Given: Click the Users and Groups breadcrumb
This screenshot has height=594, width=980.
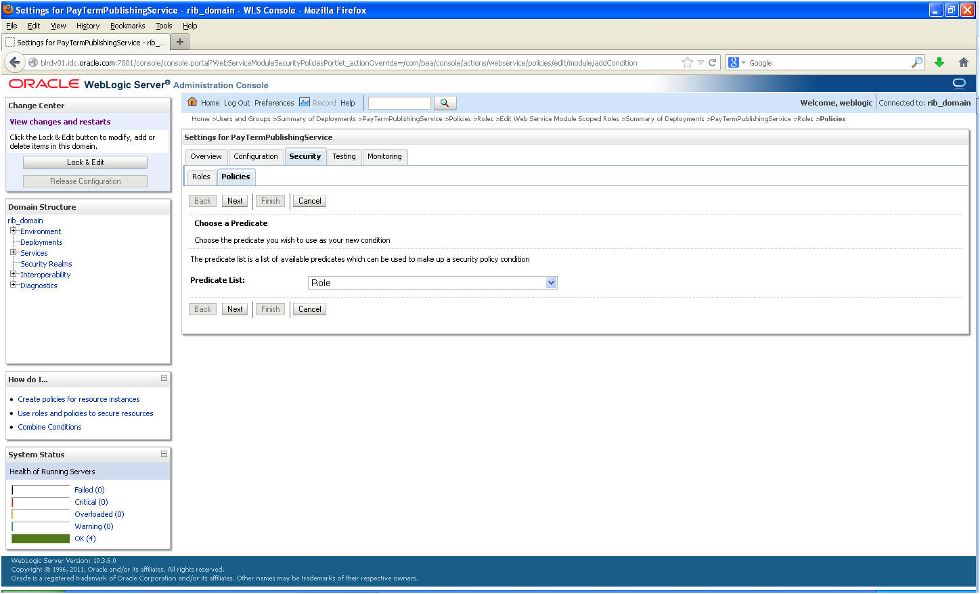Looking at the screenshot, I should pyautogui.click(x=243, y=119).
